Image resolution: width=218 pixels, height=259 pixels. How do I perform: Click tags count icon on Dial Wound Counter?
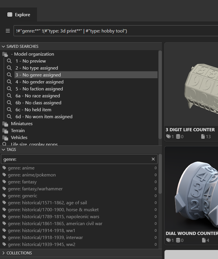(168, 240)
